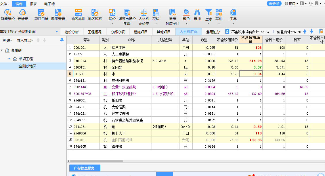Click the 存价 icon

click(x=156, y=12)
